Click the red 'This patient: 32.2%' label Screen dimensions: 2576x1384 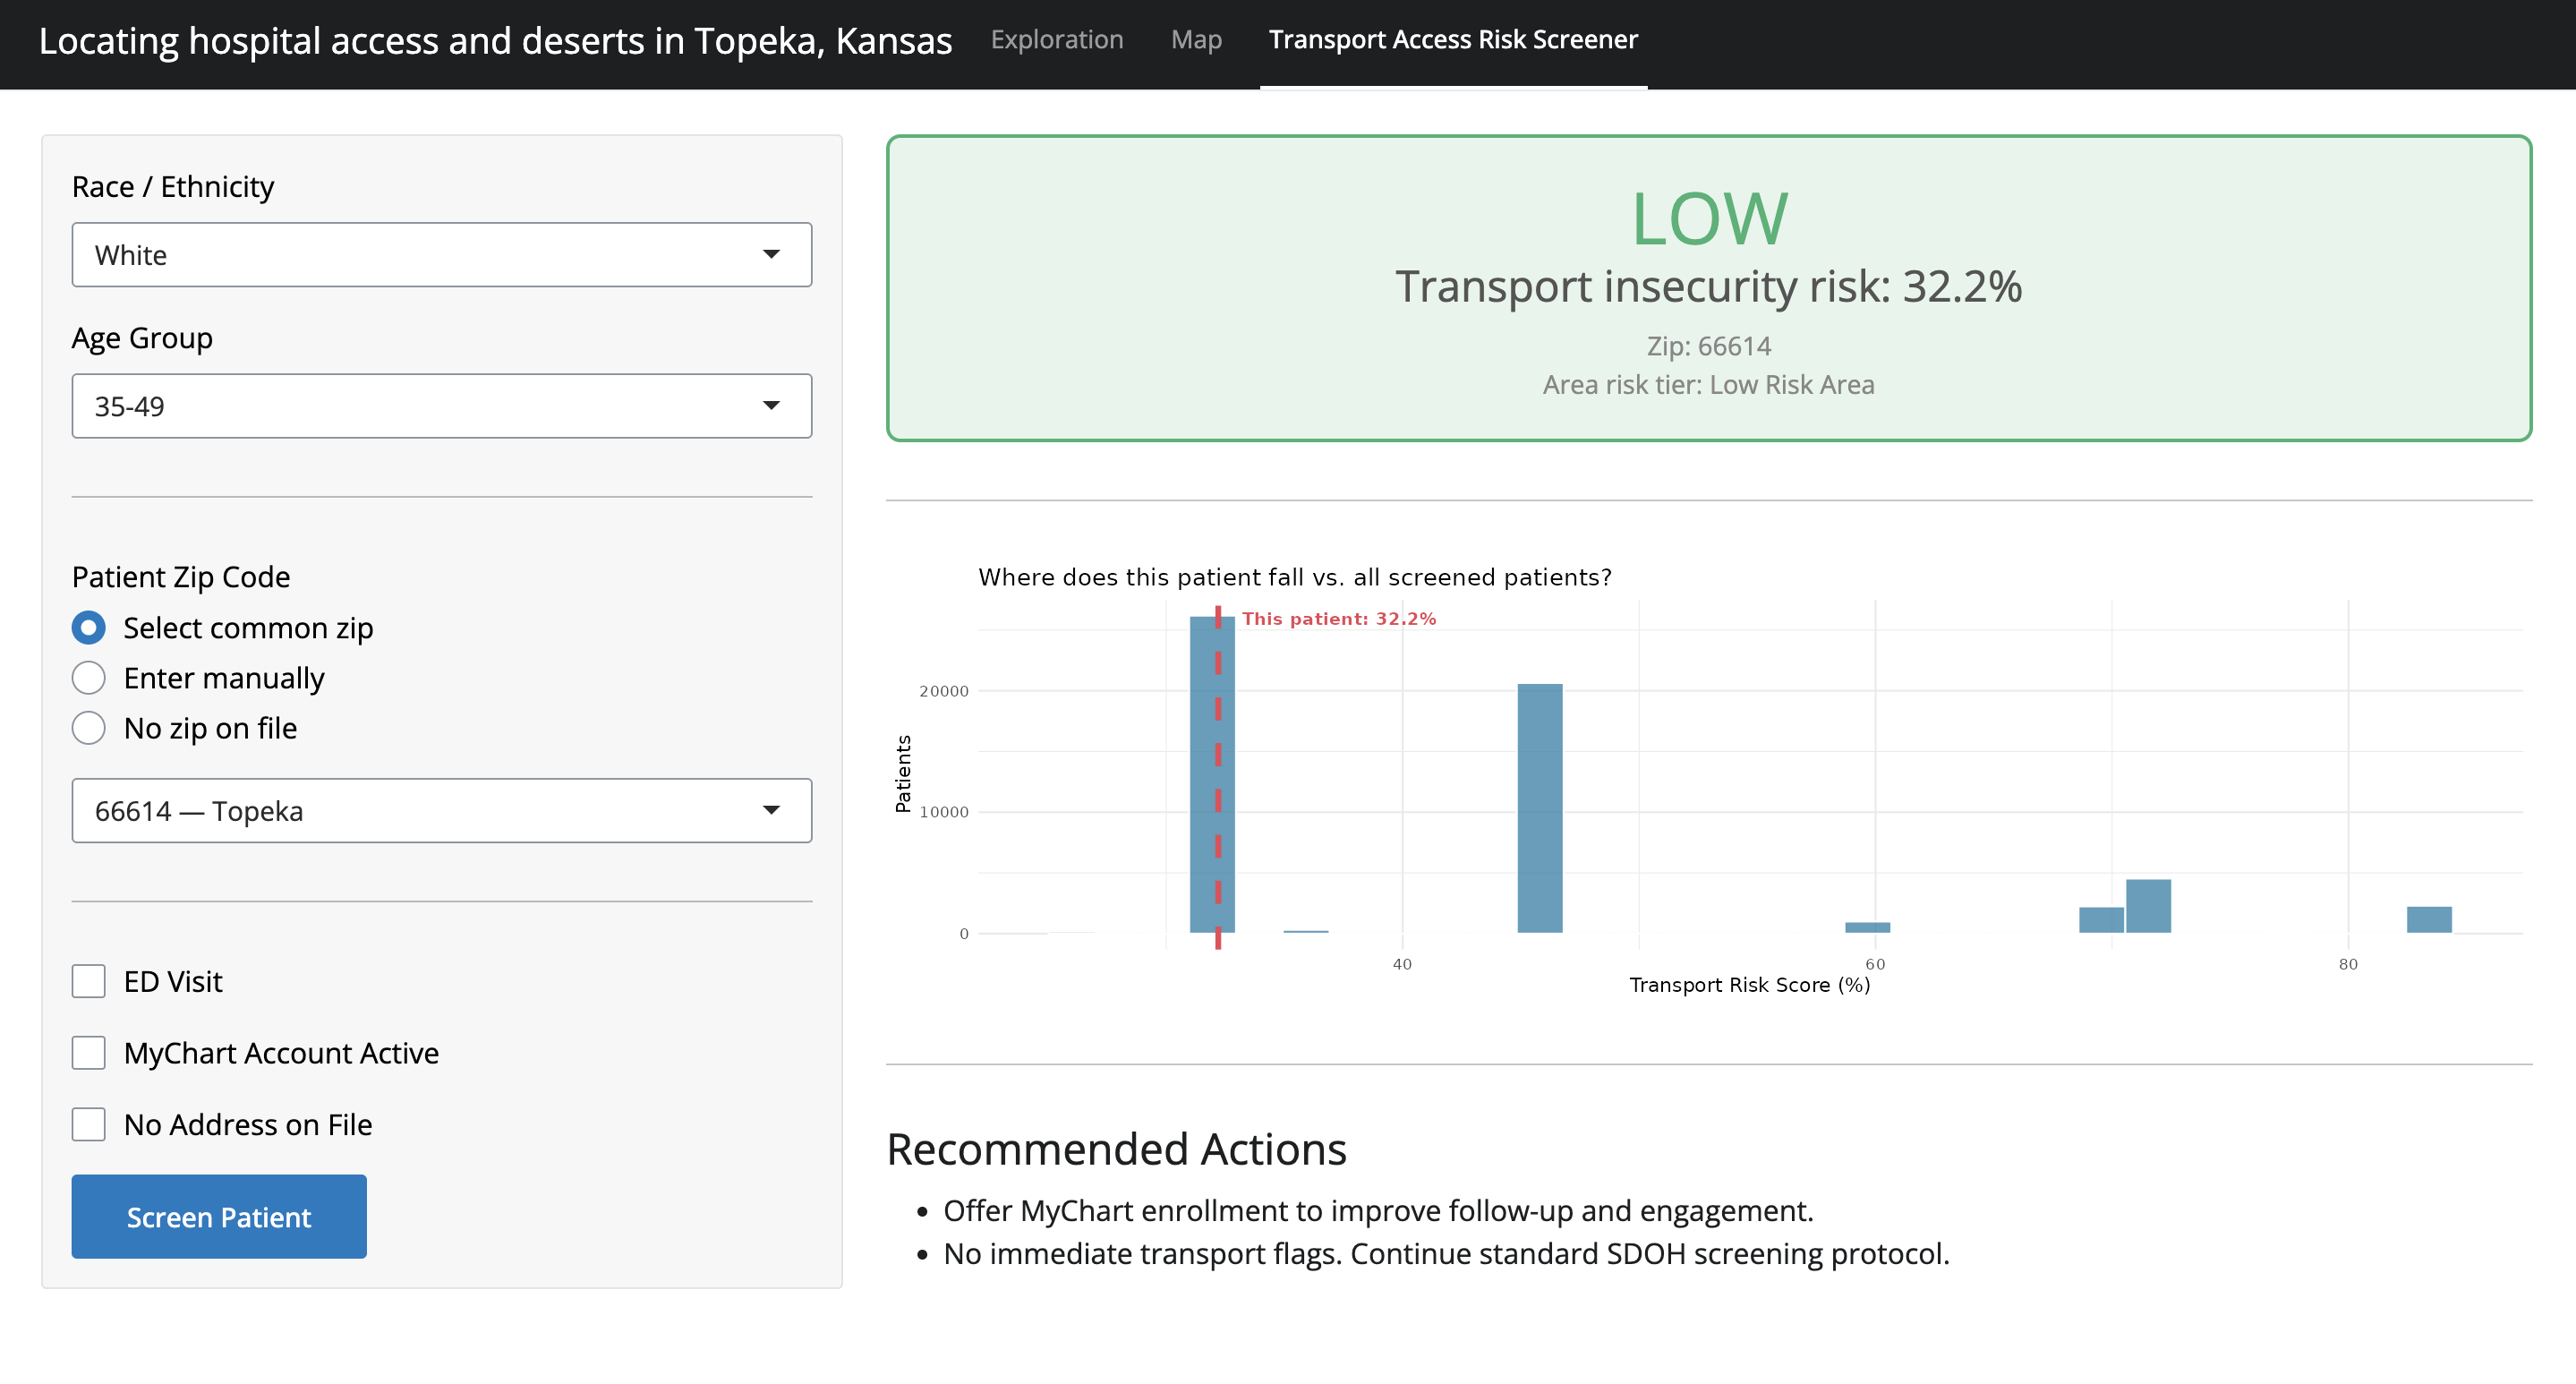(x=1338, y=619)
